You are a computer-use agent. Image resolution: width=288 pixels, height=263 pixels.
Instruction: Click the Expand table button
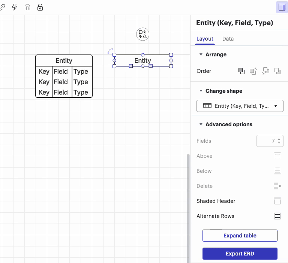coord(240,236)
